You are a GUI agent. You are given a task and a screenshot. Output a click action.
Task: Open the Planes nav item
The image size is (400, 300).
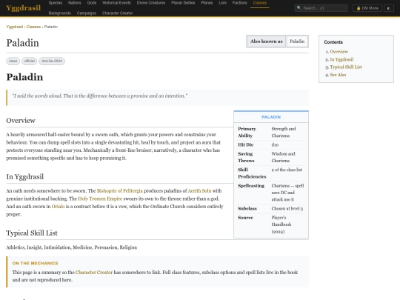point(207,3)
